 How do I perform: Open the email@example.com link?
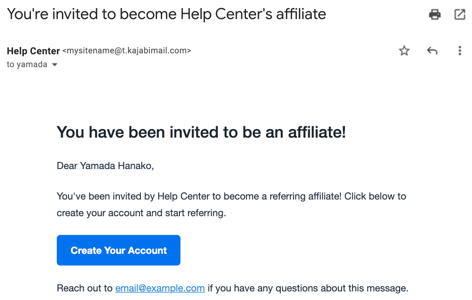(160, 288)
